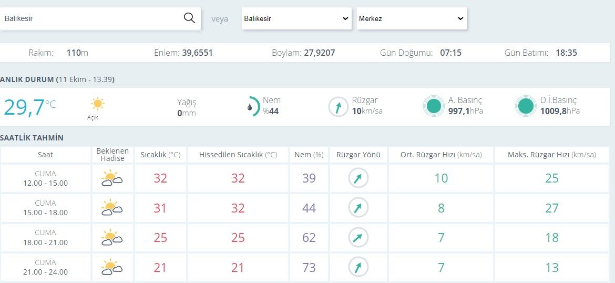615x283 pixels.
Task: Open the Merkez district dropdown
Action: coord(412,18)
